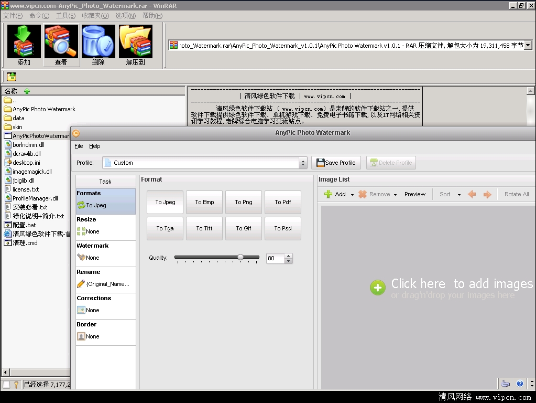This screenshot has width=536, height=403.
Task: Select 清理.cmd file
Action: pyautogui.click(x=21, y=243)
